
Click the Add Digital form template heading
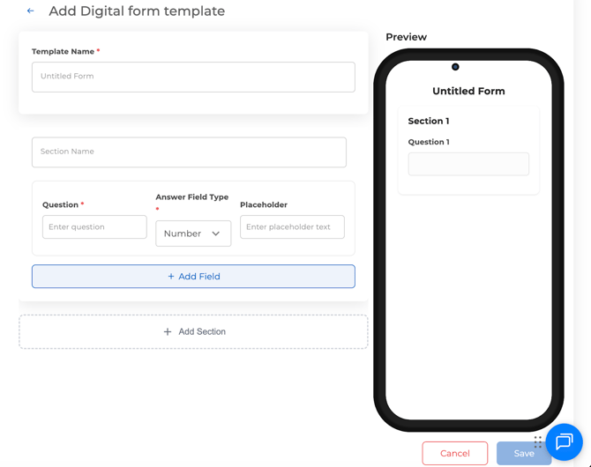pos(137,11)
